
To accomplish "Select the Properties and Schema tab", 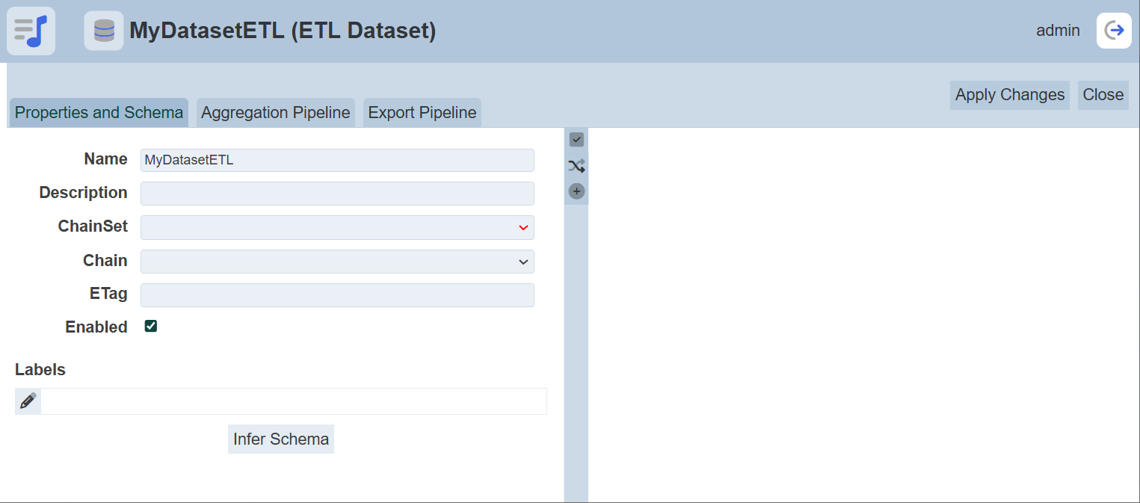I will (98, 112).
